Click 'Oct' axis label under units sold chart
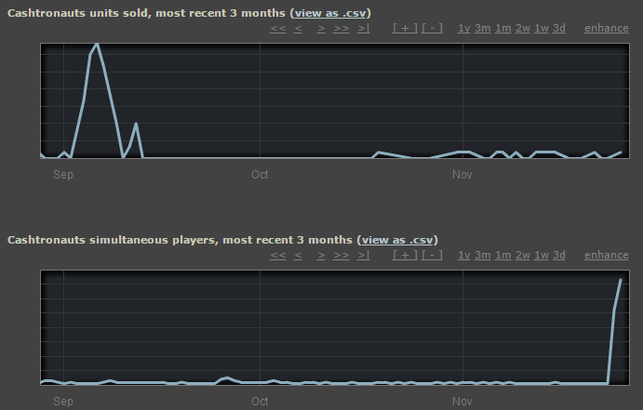The width and height of the screenshot is (643, 410). (260, 175)
